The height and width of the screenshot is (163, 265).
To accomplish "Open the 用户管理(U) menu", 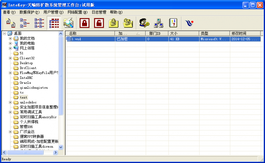I will pyautogui.click(x=54, y=12).
